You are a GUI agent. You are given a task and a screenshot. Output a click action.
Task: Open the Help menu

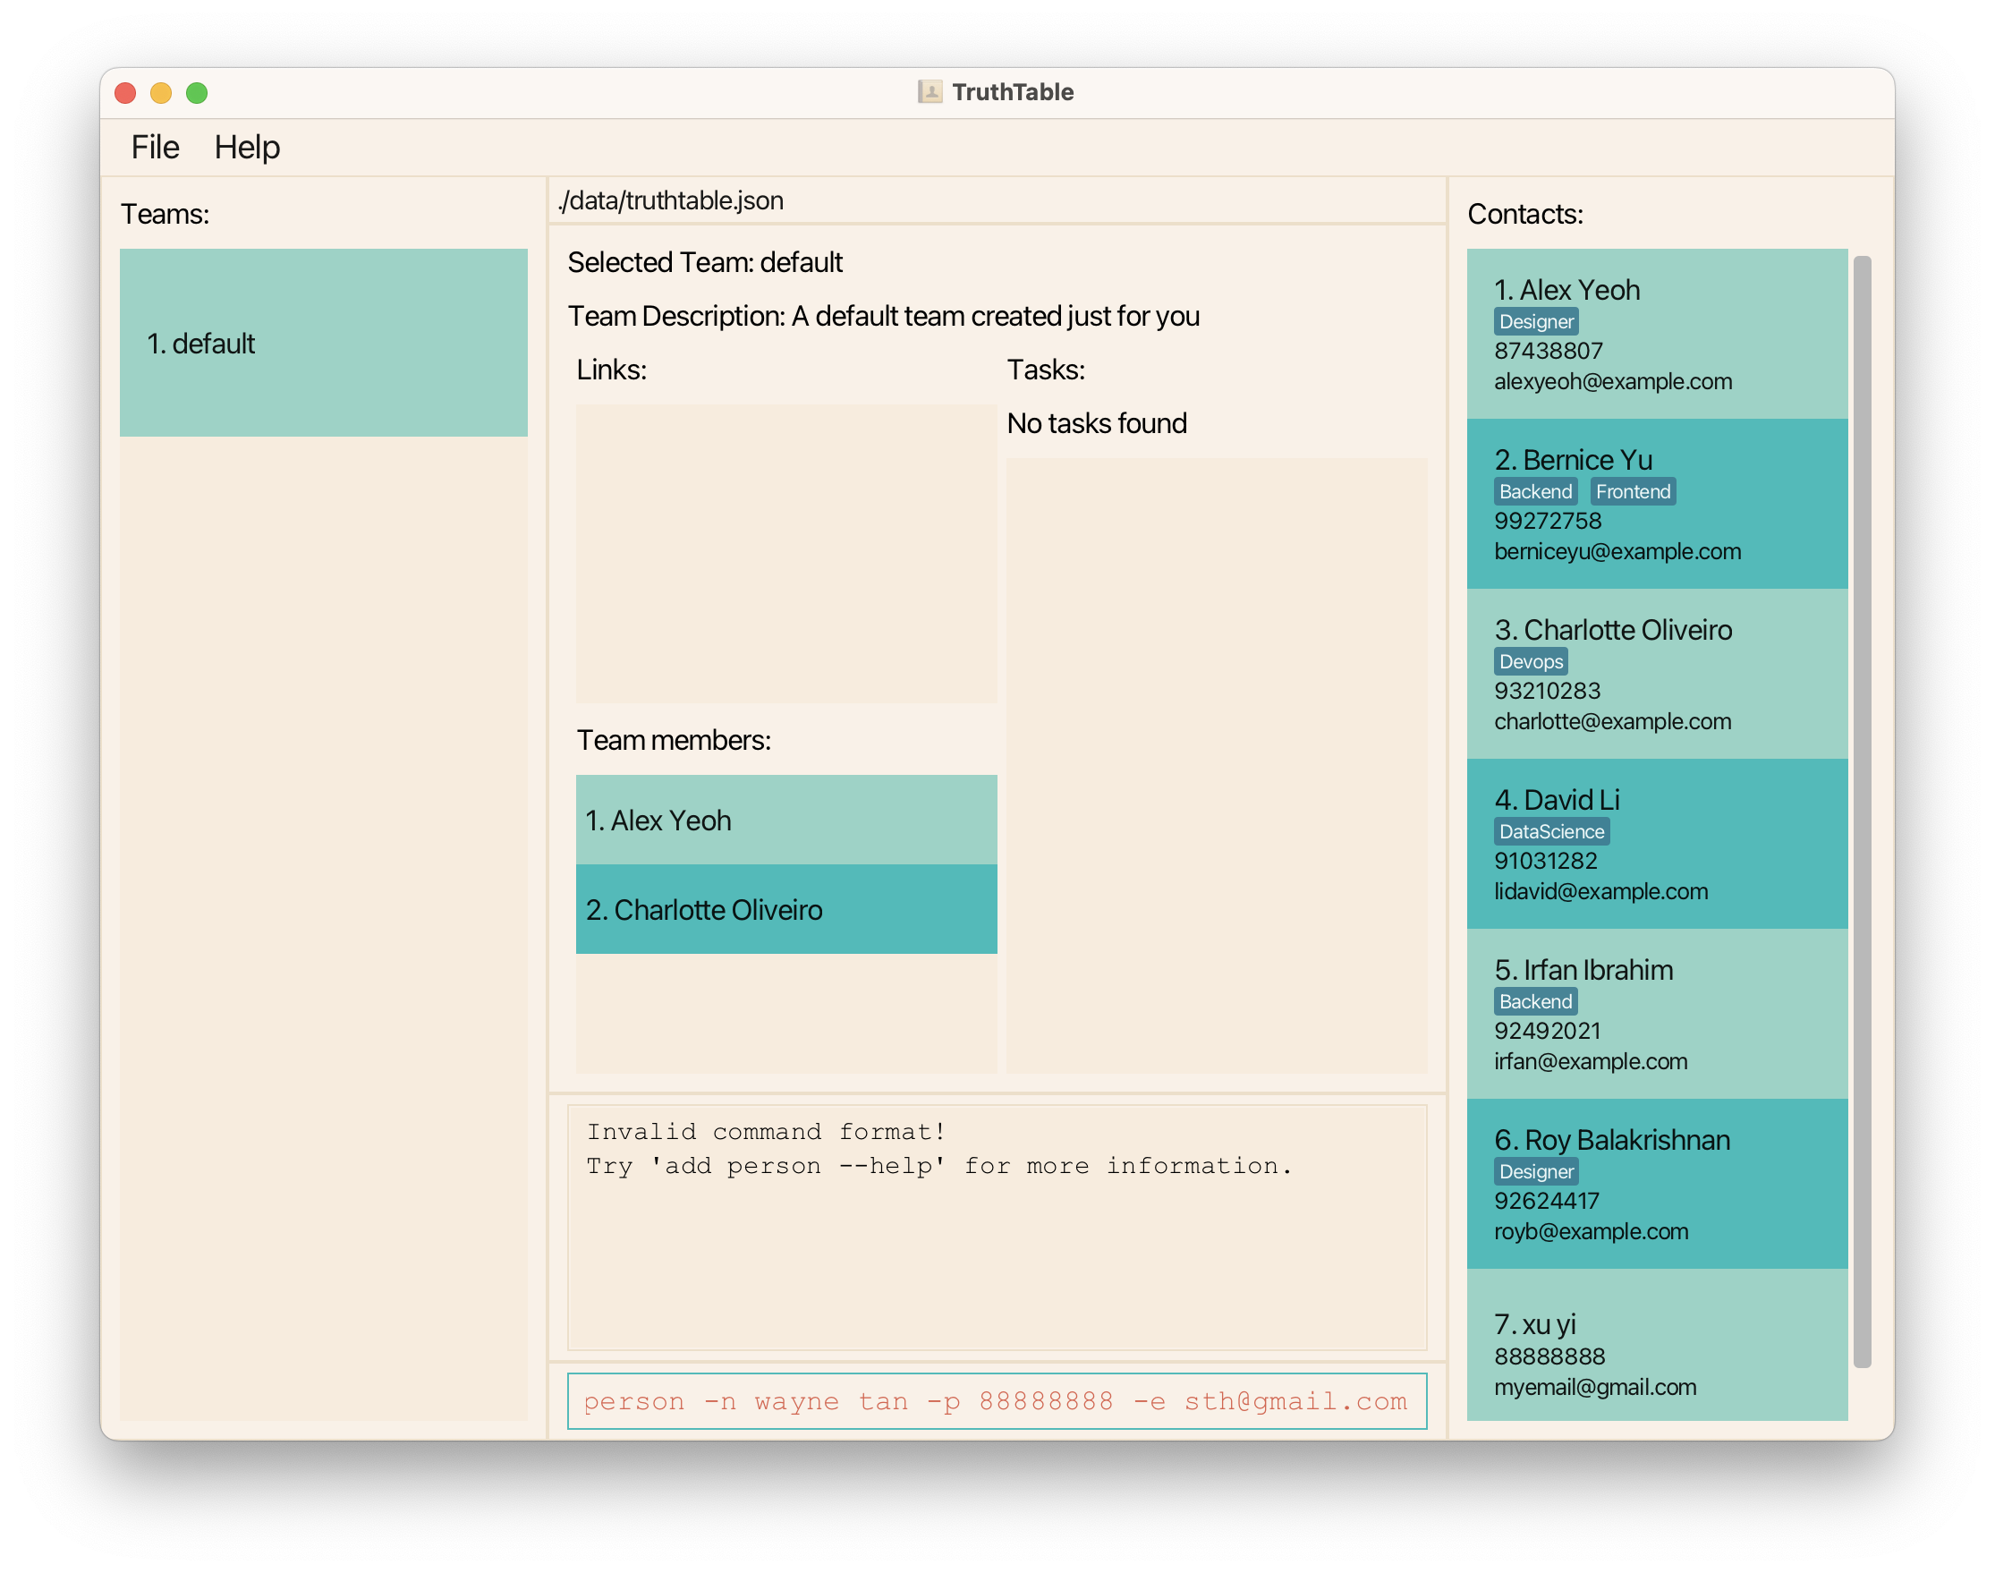click(247, 148)
